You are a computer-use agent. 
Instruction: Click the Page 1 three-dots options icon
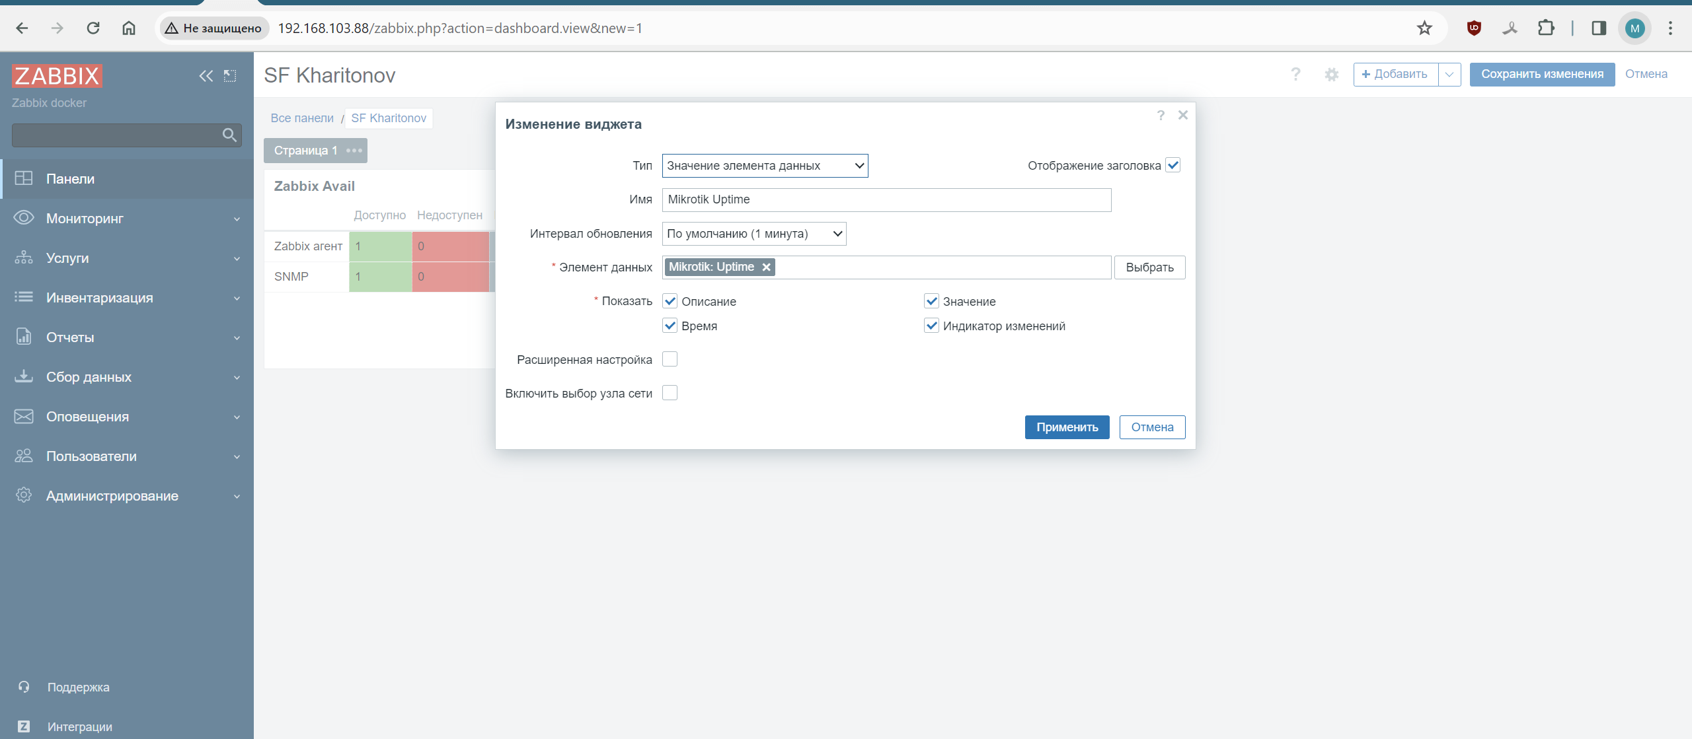point(354,151)
